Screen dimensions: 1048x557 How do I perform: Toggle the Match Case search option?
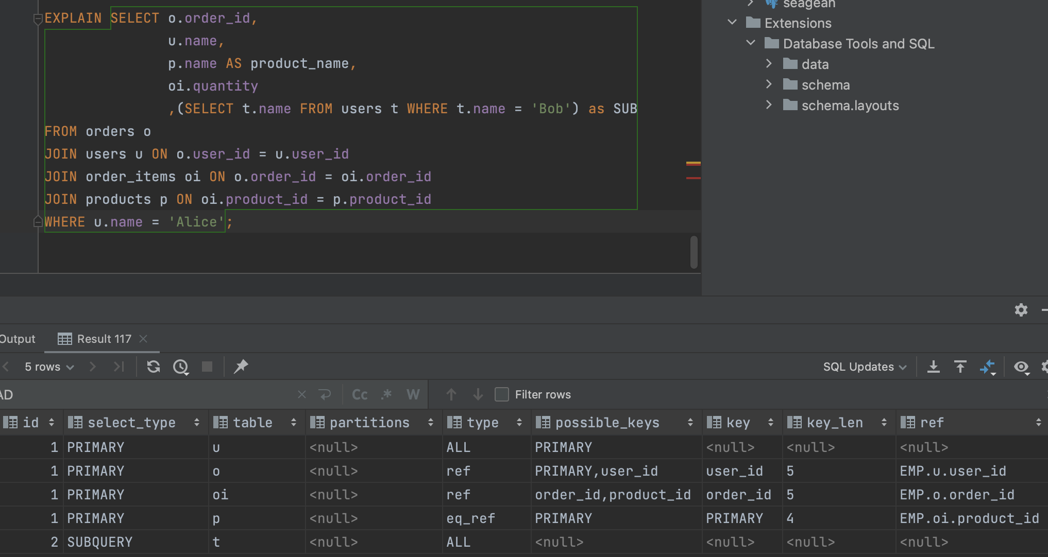(x=360, y=395)
